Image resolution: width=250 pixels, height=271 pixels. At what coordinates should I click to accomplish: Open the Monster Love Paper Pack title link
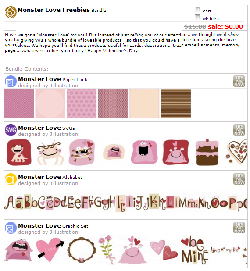click(x=53, y=79)
